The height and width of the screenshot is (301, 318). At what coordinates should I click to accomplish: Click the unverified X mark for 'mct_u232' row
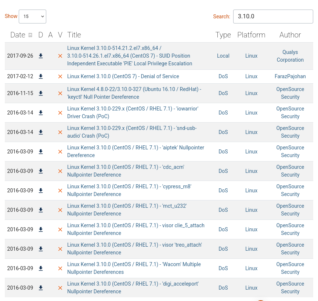(x=60, y=210)
